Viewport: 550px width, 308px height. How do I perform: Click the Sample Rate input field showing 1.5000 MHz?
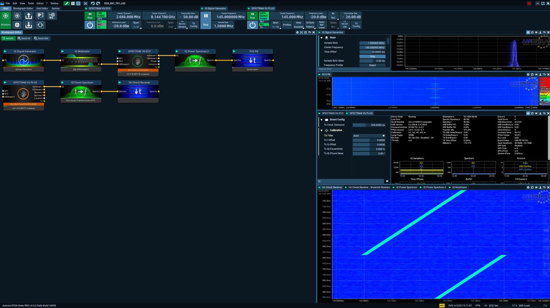(x=224, y=26)
